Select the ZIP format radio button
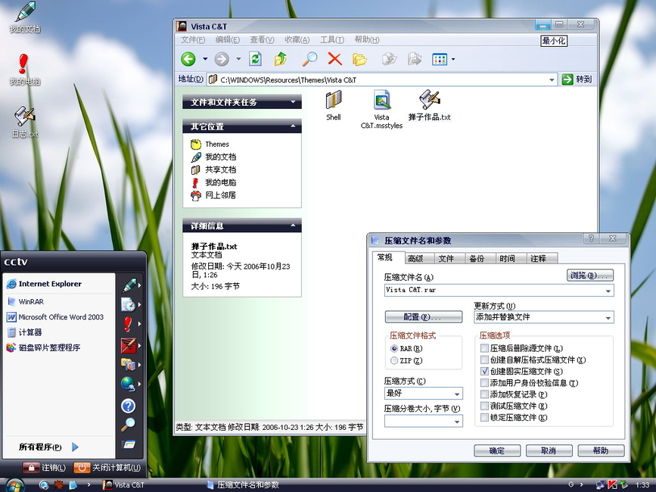The height and width of the screenshot is (492, 656). 393,360
